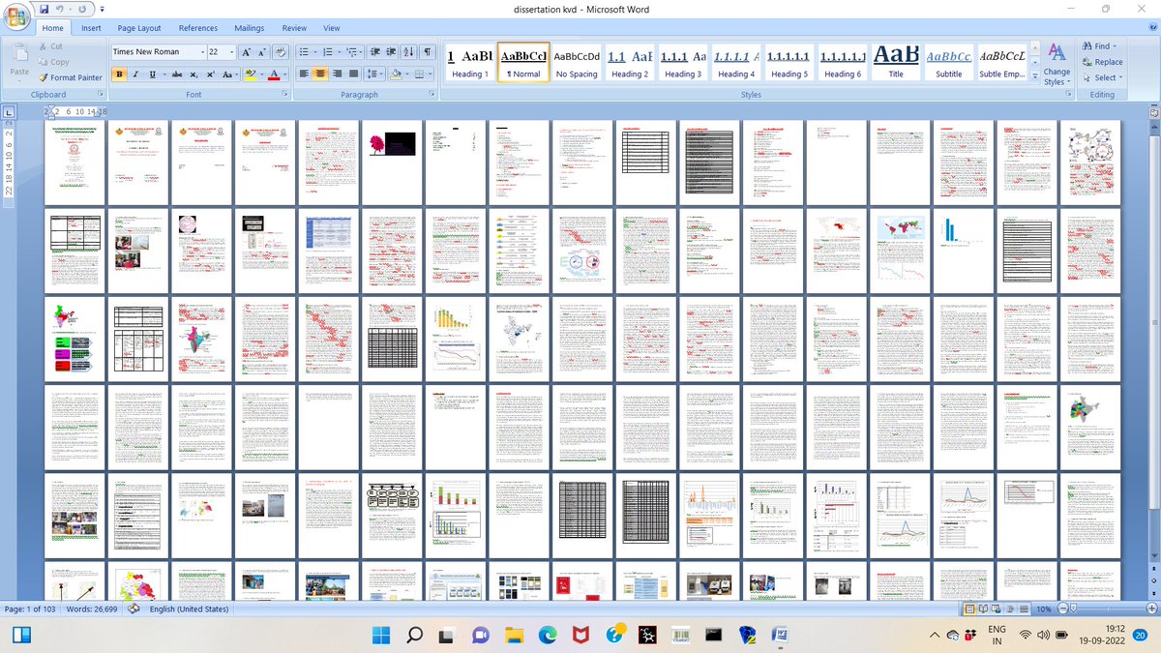The height and width of the screenshot is (653, 1161).
Task: Redo action in Quick Access Toolbar
Action: pos(83,9)
